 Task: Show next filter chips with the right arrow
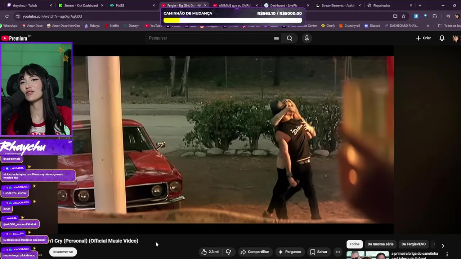[443, 246]
